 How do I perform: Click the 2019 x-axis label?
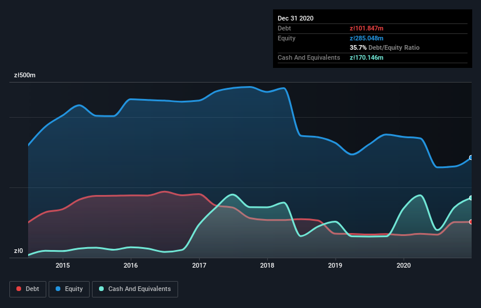335,265
